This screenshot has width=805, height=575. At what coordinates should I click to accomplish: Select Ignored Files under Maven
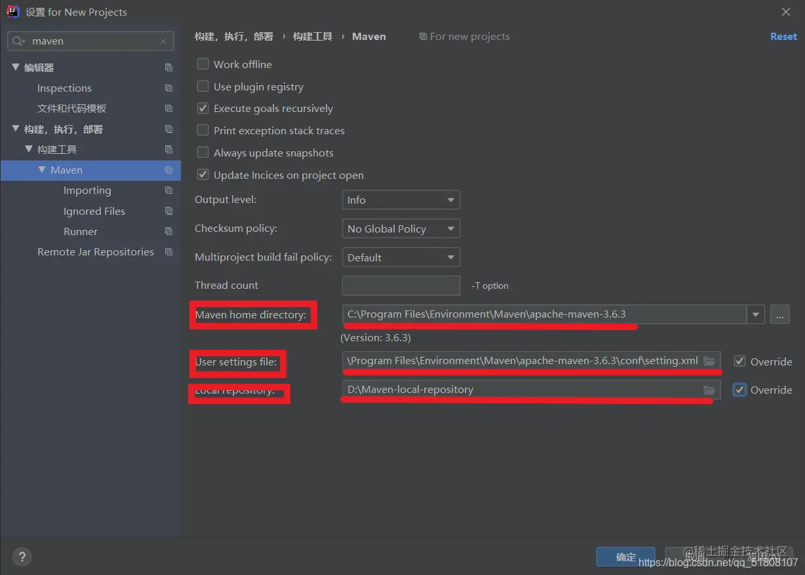pos(94,211)
